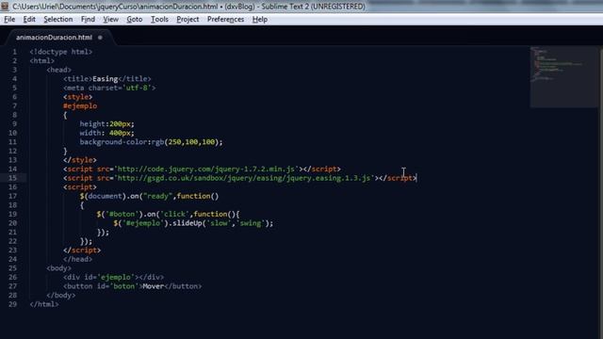Click the '</head>' tag on line 24

click(77, 259)
